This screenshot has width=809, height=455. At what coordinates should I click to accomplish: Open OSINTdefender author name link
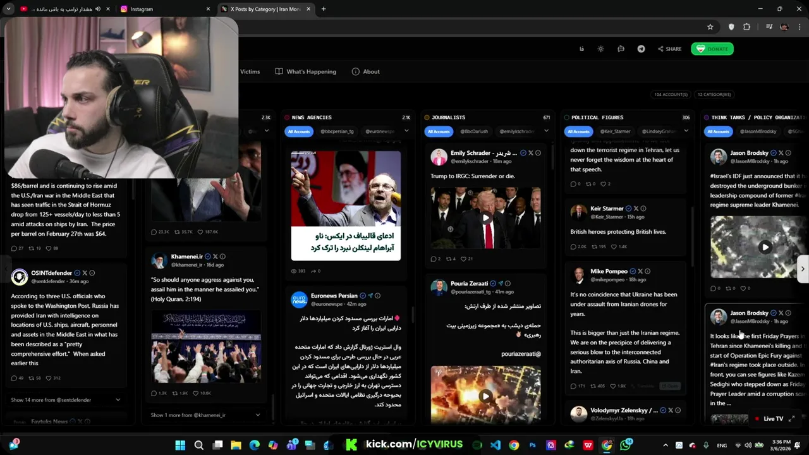(x=51, y=273)
